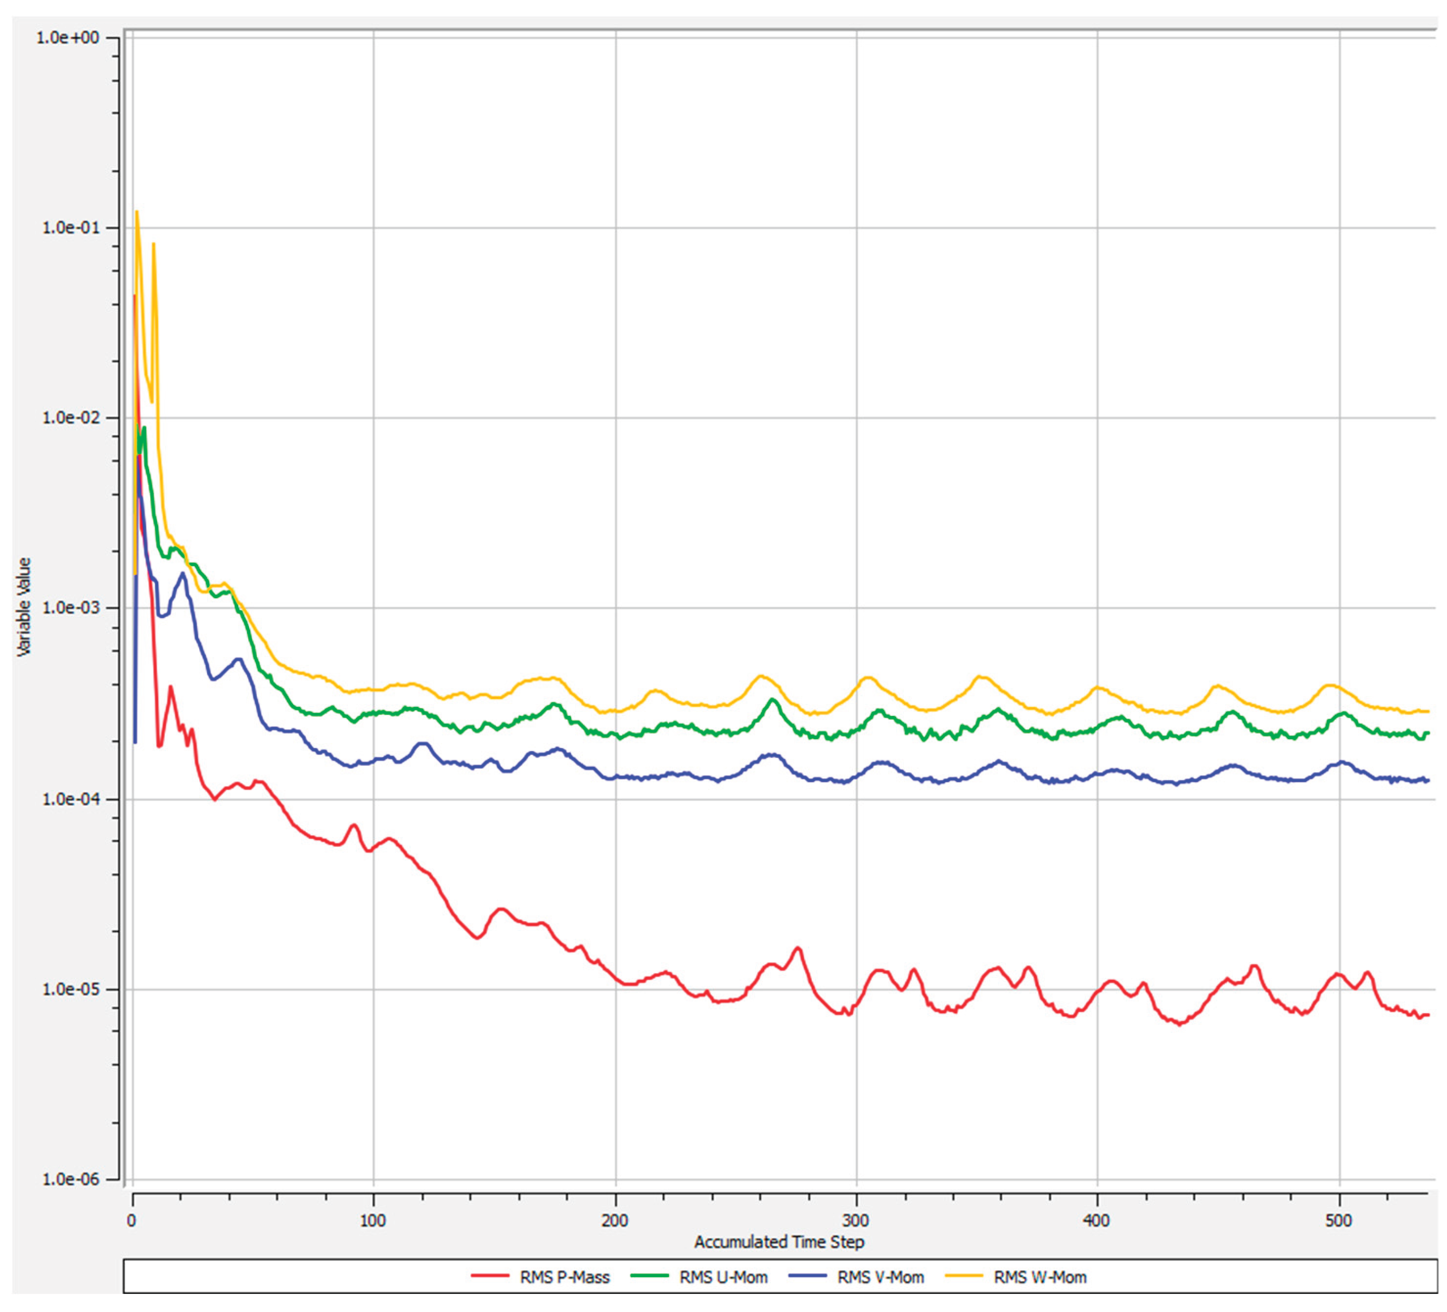The image size is (1447, 1312).
Task: Click the 1.0e-05 y-axis tick label
Action: (70, 989)
